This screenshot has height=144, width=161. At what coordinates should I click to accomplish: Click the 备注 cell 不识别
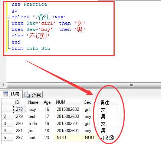pyautogui.click(x=108, y=138)
